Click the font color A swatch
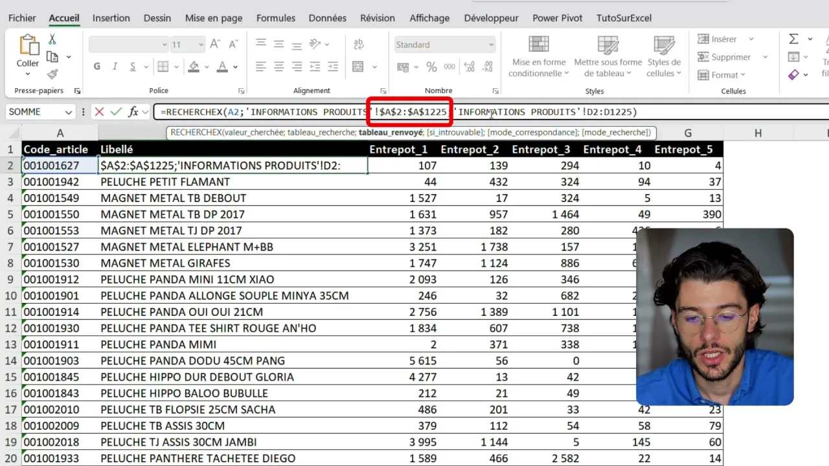This screenshot has height=466, width=829. coord(222,67)
